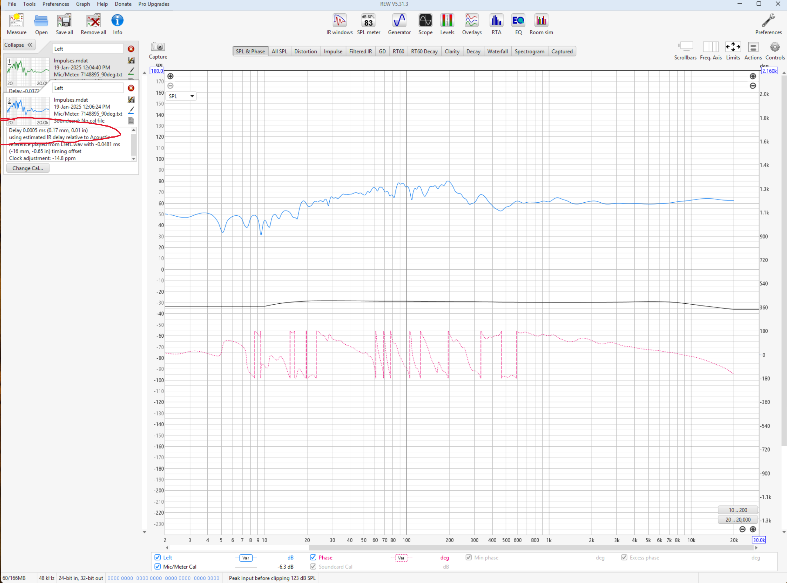Open the Graph menu
Image resolution: width=787 pixels, height=583 pixels.
[x=82, y=4]
